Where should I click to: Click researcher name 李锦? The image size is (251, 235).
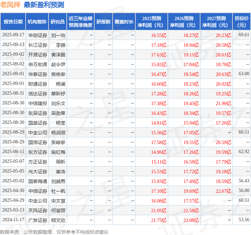(x=61, y=45)
